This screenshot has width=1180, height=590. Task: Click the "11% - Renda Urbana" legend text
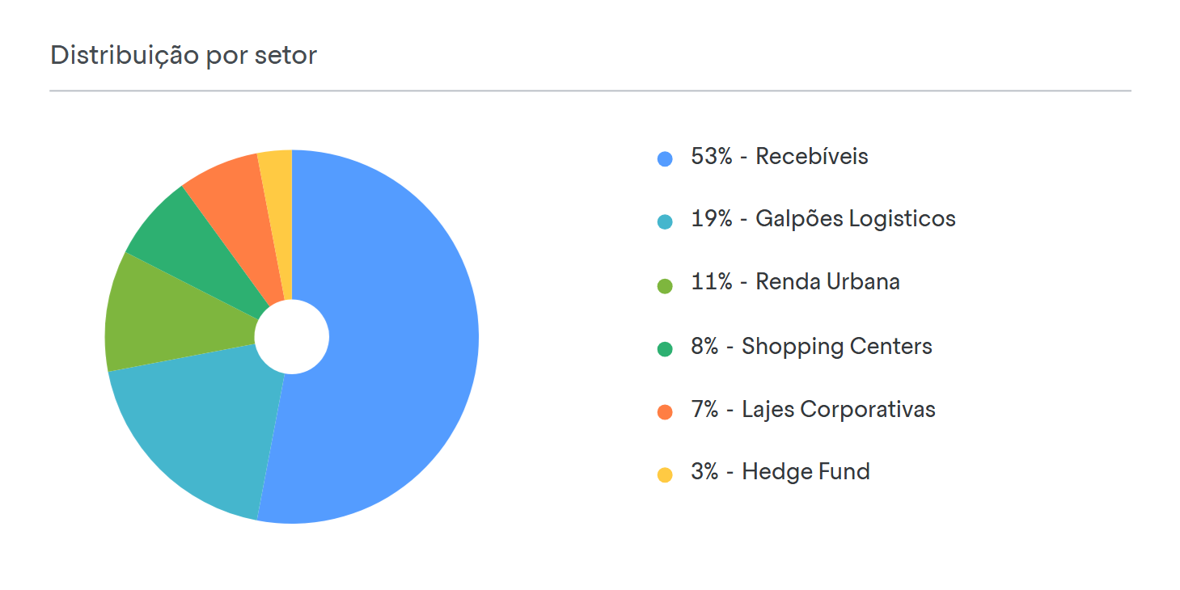point(795,282)
